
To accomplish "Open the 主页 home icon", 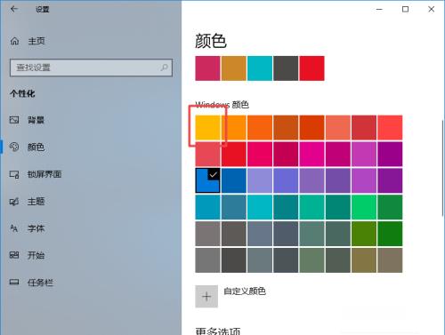I will [x=14, y=41].
